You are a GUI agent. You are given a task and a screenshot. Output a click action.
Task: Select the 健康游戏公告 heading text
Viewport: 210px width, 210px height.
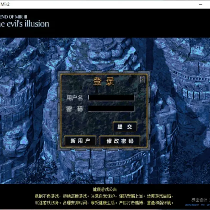105,189
